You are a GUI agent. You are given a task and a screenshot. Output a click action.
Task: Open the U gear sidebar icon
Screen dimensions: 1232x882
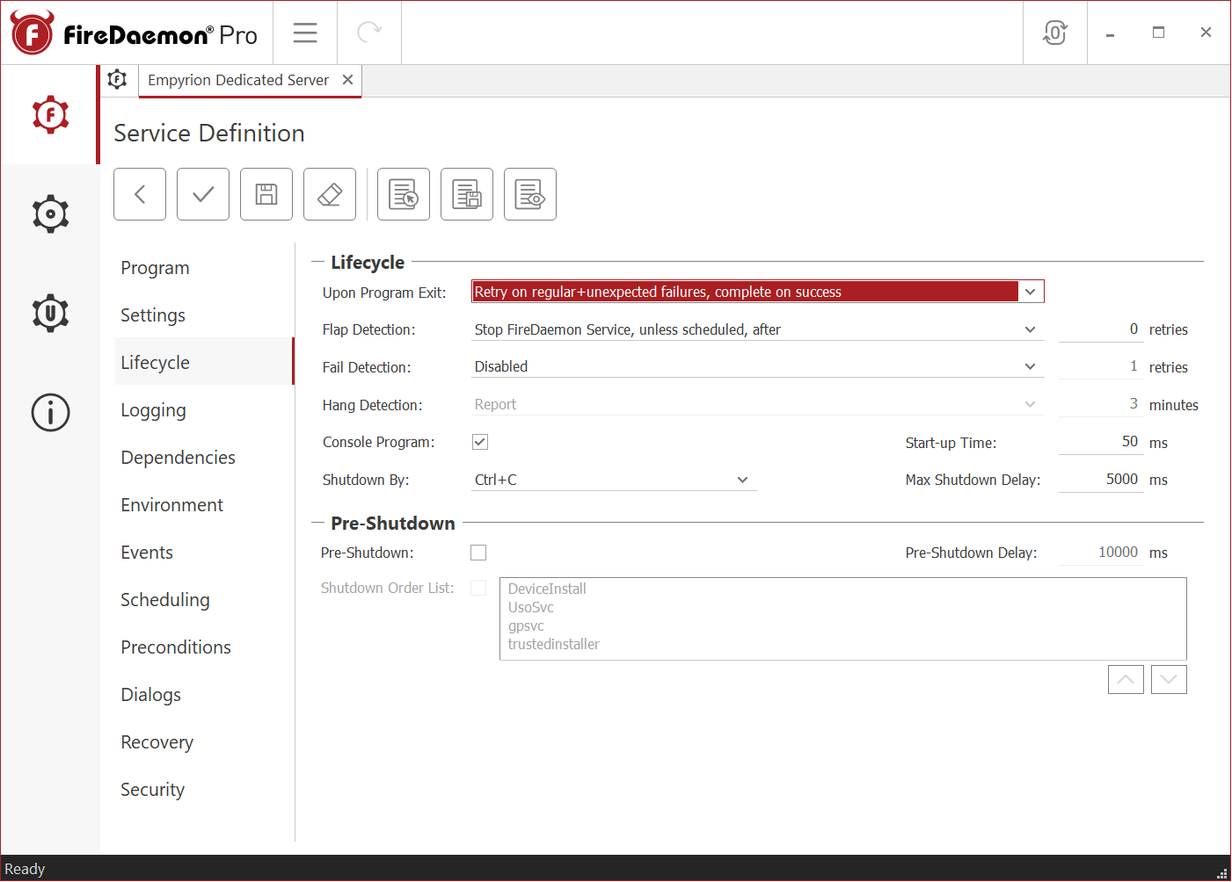click(50, 314)
